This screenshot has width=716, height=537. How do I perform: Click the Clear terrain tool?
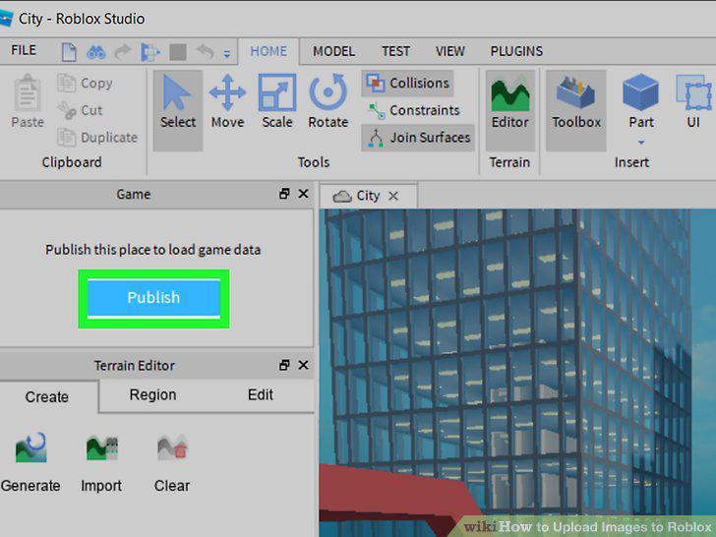172,462
